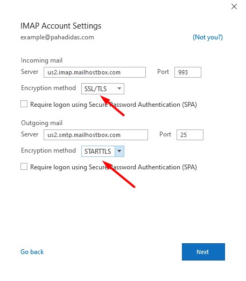The image size is (246, 281).
Task: Open the SSL/TLS encryption method dropdown
Action: [x=103, y=88]
